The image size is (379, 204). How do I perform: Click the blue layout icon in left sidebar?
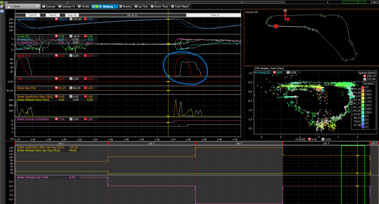point(2,11)
